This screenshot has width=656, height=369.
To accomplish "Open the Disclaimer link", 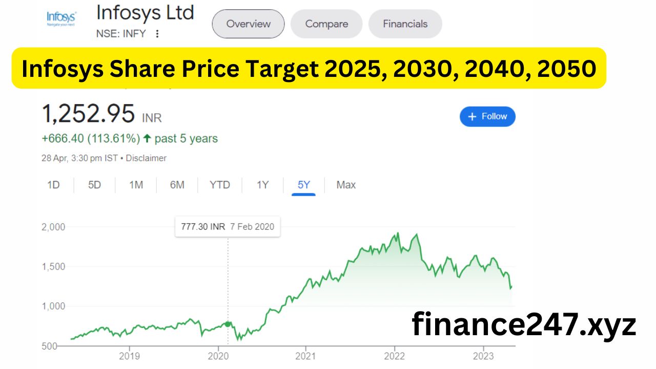I will pos(146,158).
